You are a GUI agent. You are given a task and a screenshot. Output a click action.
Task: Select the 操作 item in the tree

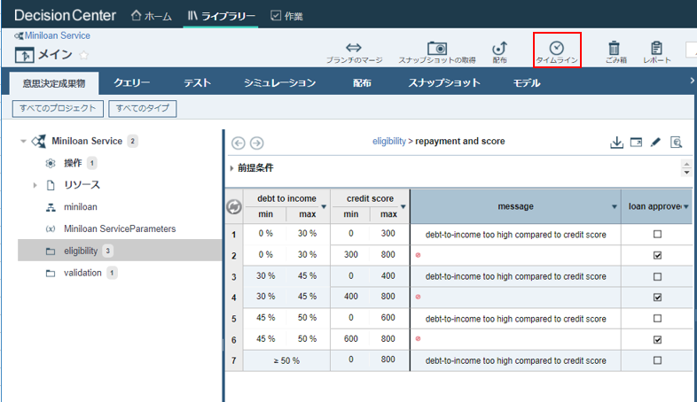[x=73, y=163]
